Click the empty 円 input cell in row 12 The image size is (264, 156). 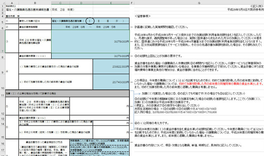pyautogui.click(x=99, y=106)
